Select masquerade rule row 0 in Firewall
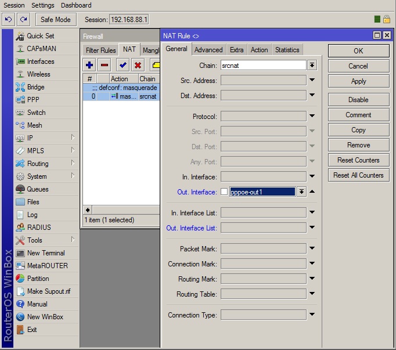 click(x=121, y=96)
